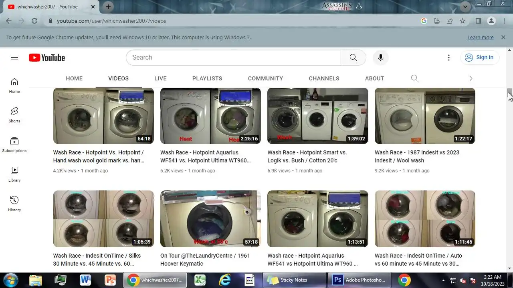Open Shorts in the sidebar
Image resolution: width=513 pixels, height=288 pixels.
click(14, 115)
